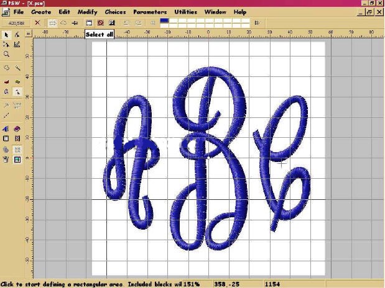The height and width of the screenshot is (288, 385).
Task: Expand the Modify dropdown menu
Action: tap(87, 12)
